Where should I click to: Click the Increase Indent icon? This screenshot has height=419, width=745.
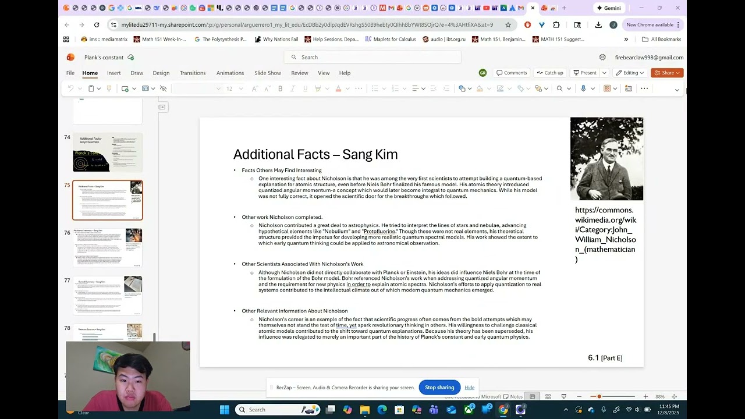(446, 88)
